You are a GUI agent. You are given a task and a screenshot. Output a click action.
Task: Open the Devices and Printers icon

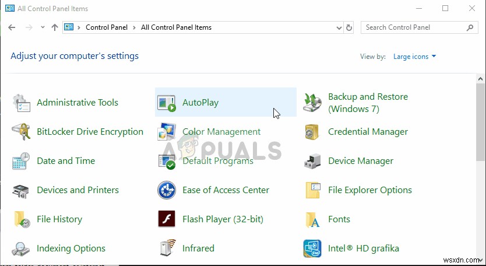tap(22, 190)
